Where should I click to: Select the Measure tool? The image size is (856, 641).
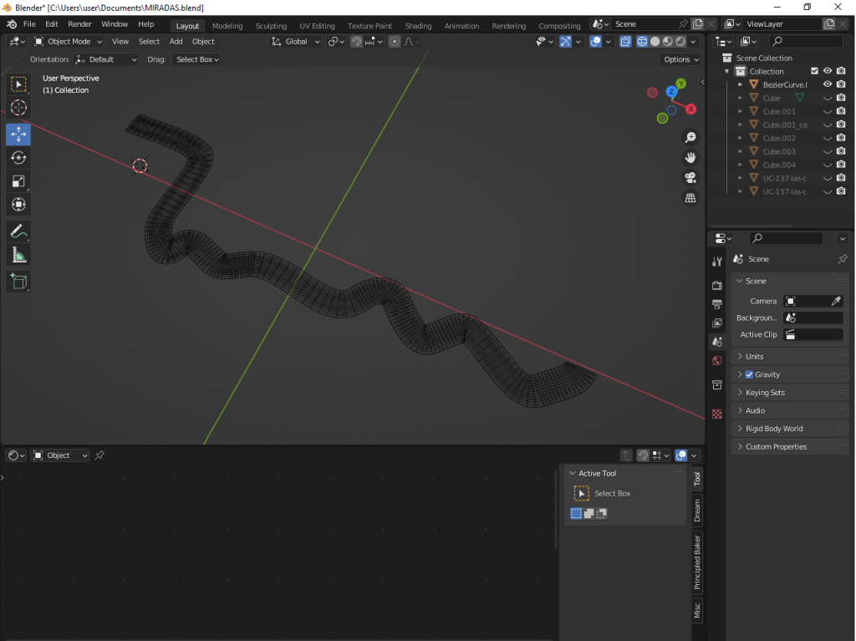[x=18, y=255]
